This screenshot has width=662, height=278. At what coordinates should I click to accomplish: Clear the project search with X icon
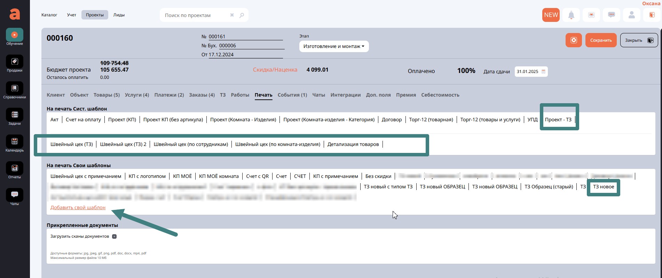pos(232,15)
